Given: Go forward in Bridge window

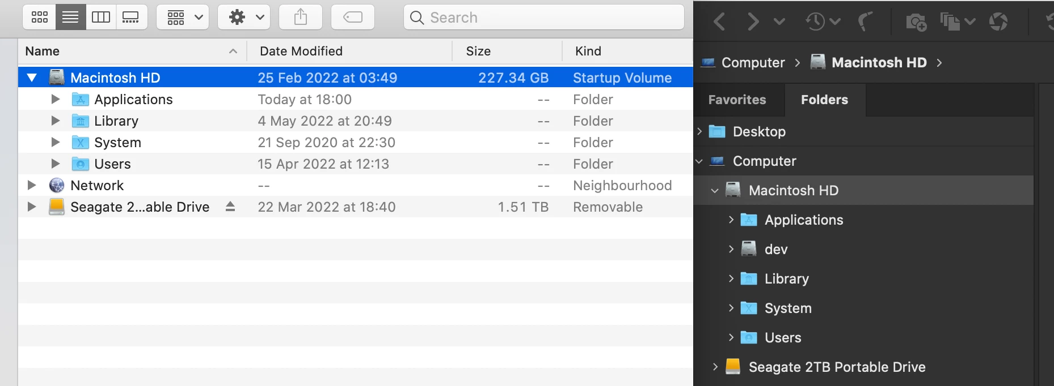Looking at the screenshot, I should [753, 22].
